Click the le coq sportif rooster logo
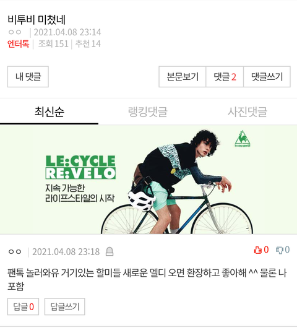Screen dimensions: 297x330 click(x=243, y=139)
